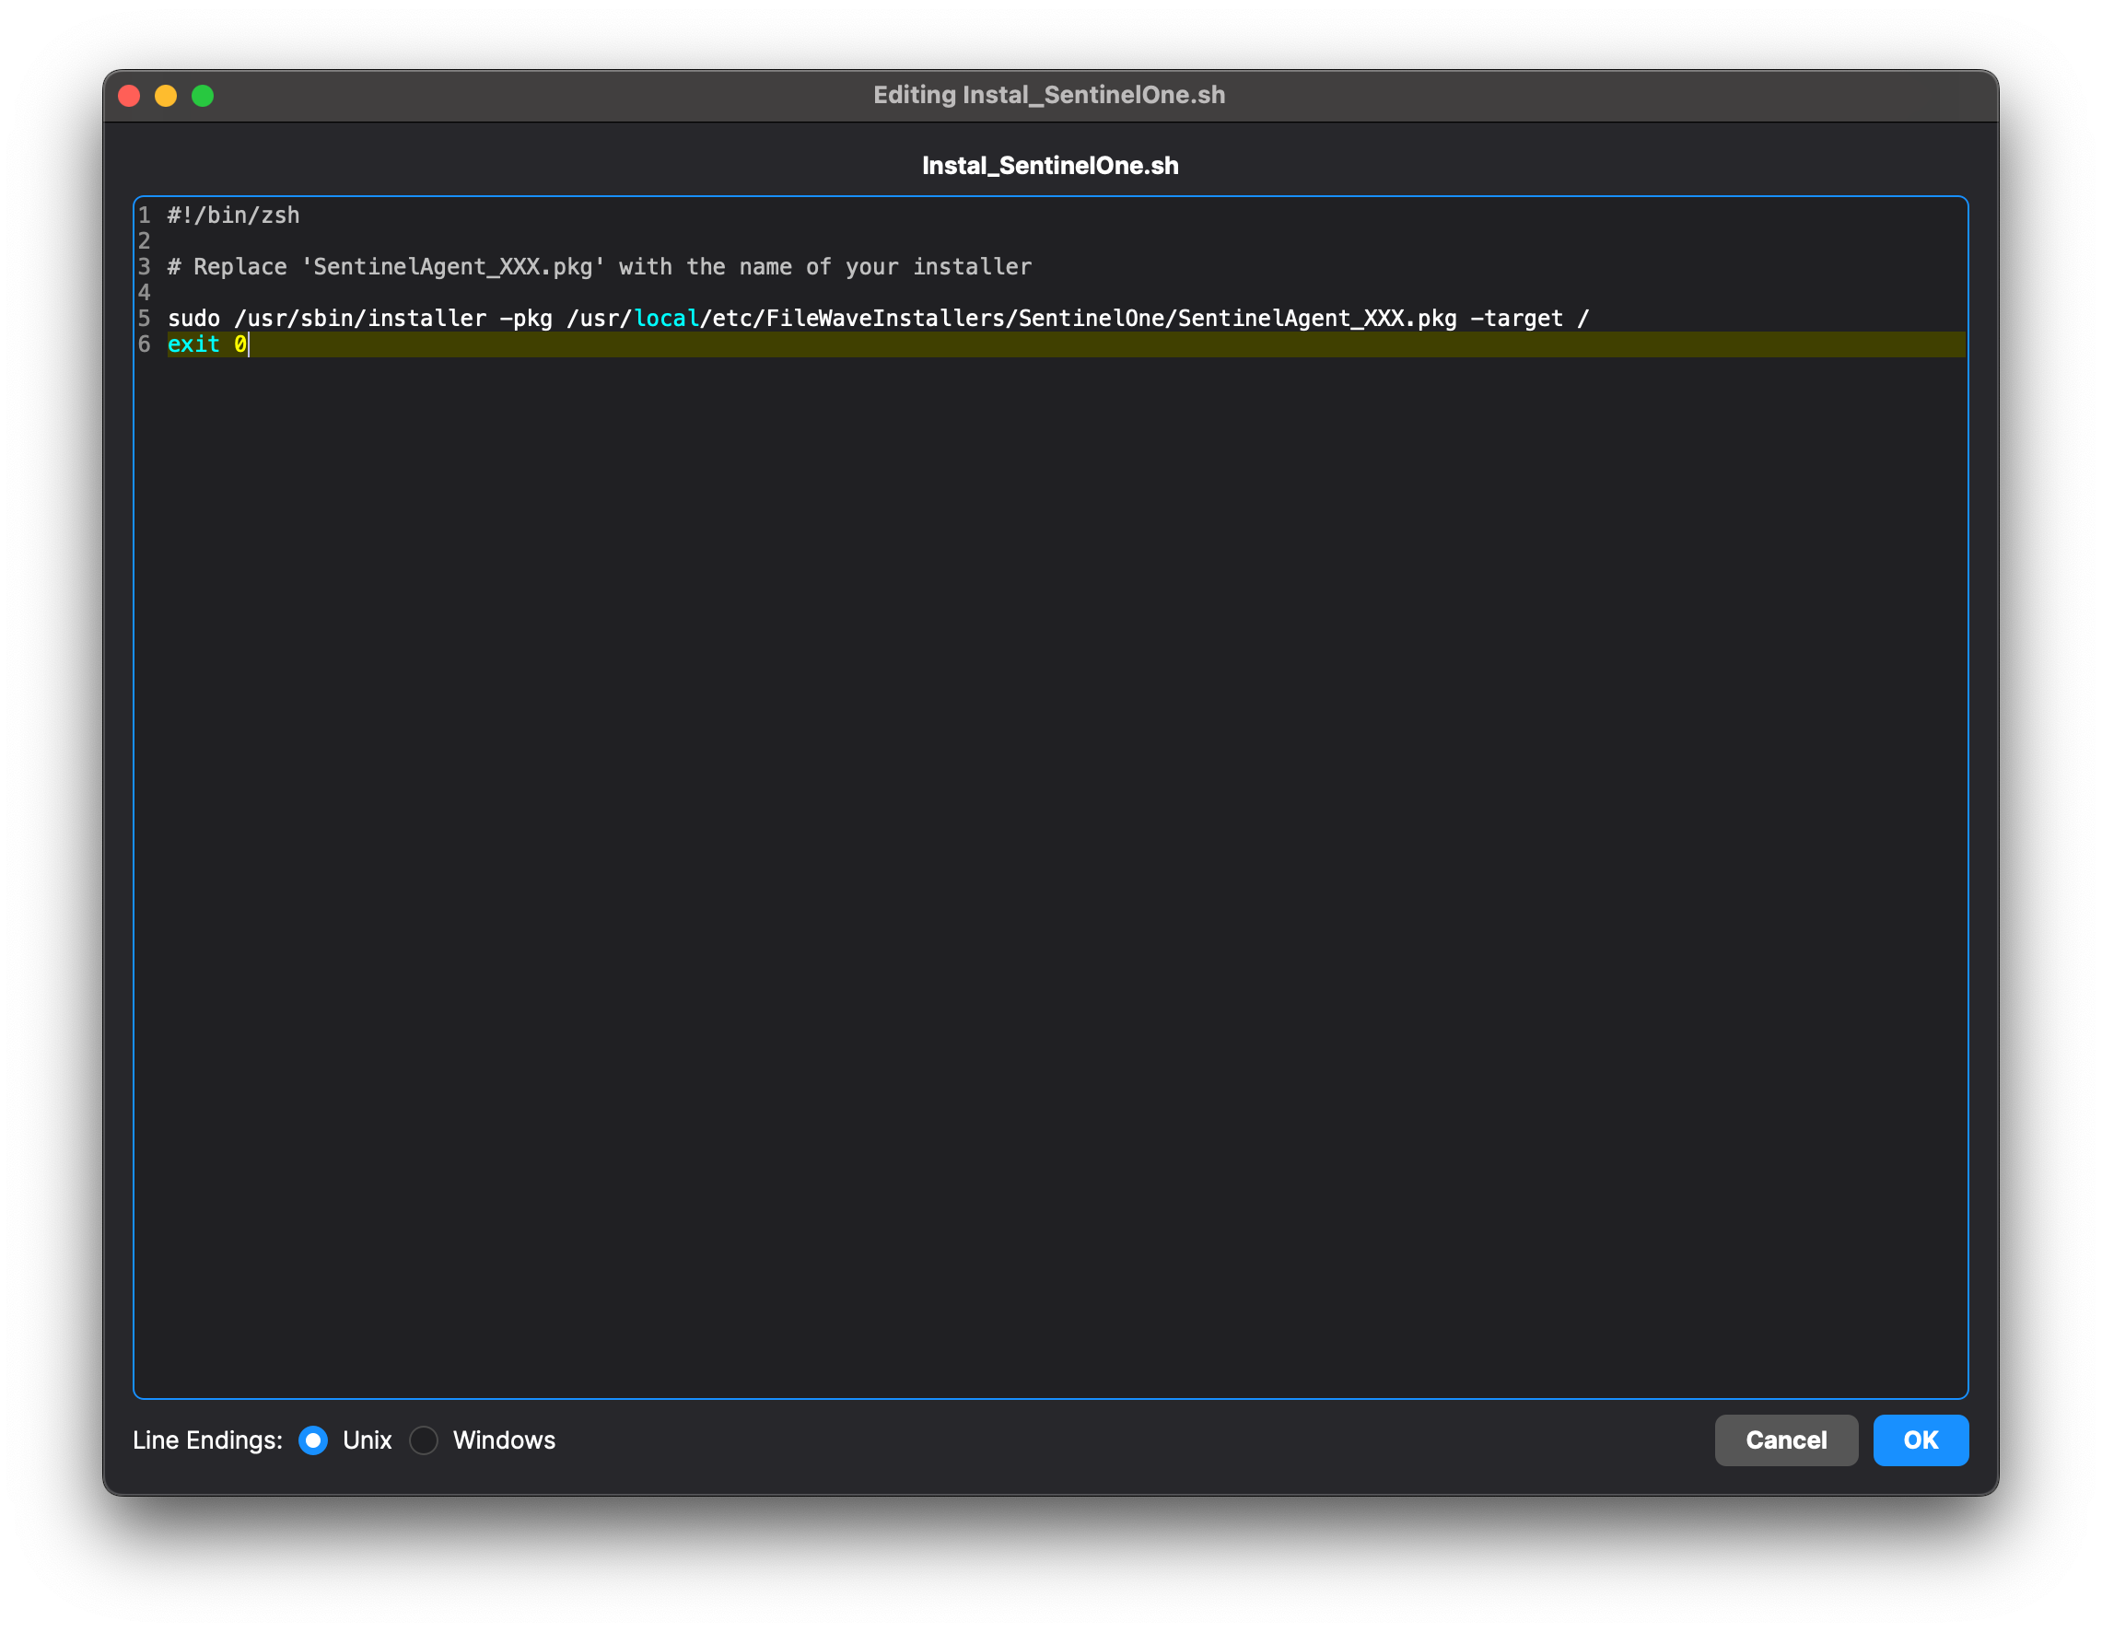
Task: Click the 'Line Endings:' label
Action: pyautogui.click(x=208, y=1440)
